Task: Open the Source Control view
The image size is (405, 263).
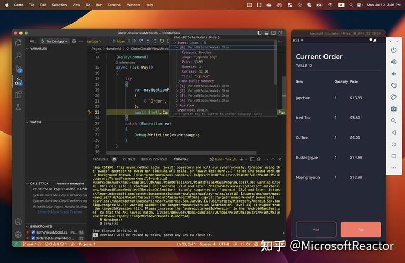Action: click(x=18, y=68)
